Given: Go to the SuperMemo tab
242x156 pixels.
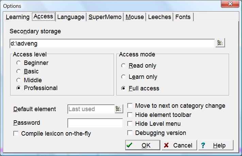Looking at the screenshot, I should [105, 17].
